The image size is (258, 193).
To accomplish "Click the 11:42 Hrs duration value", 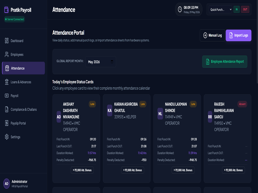I will pos(142,153).
